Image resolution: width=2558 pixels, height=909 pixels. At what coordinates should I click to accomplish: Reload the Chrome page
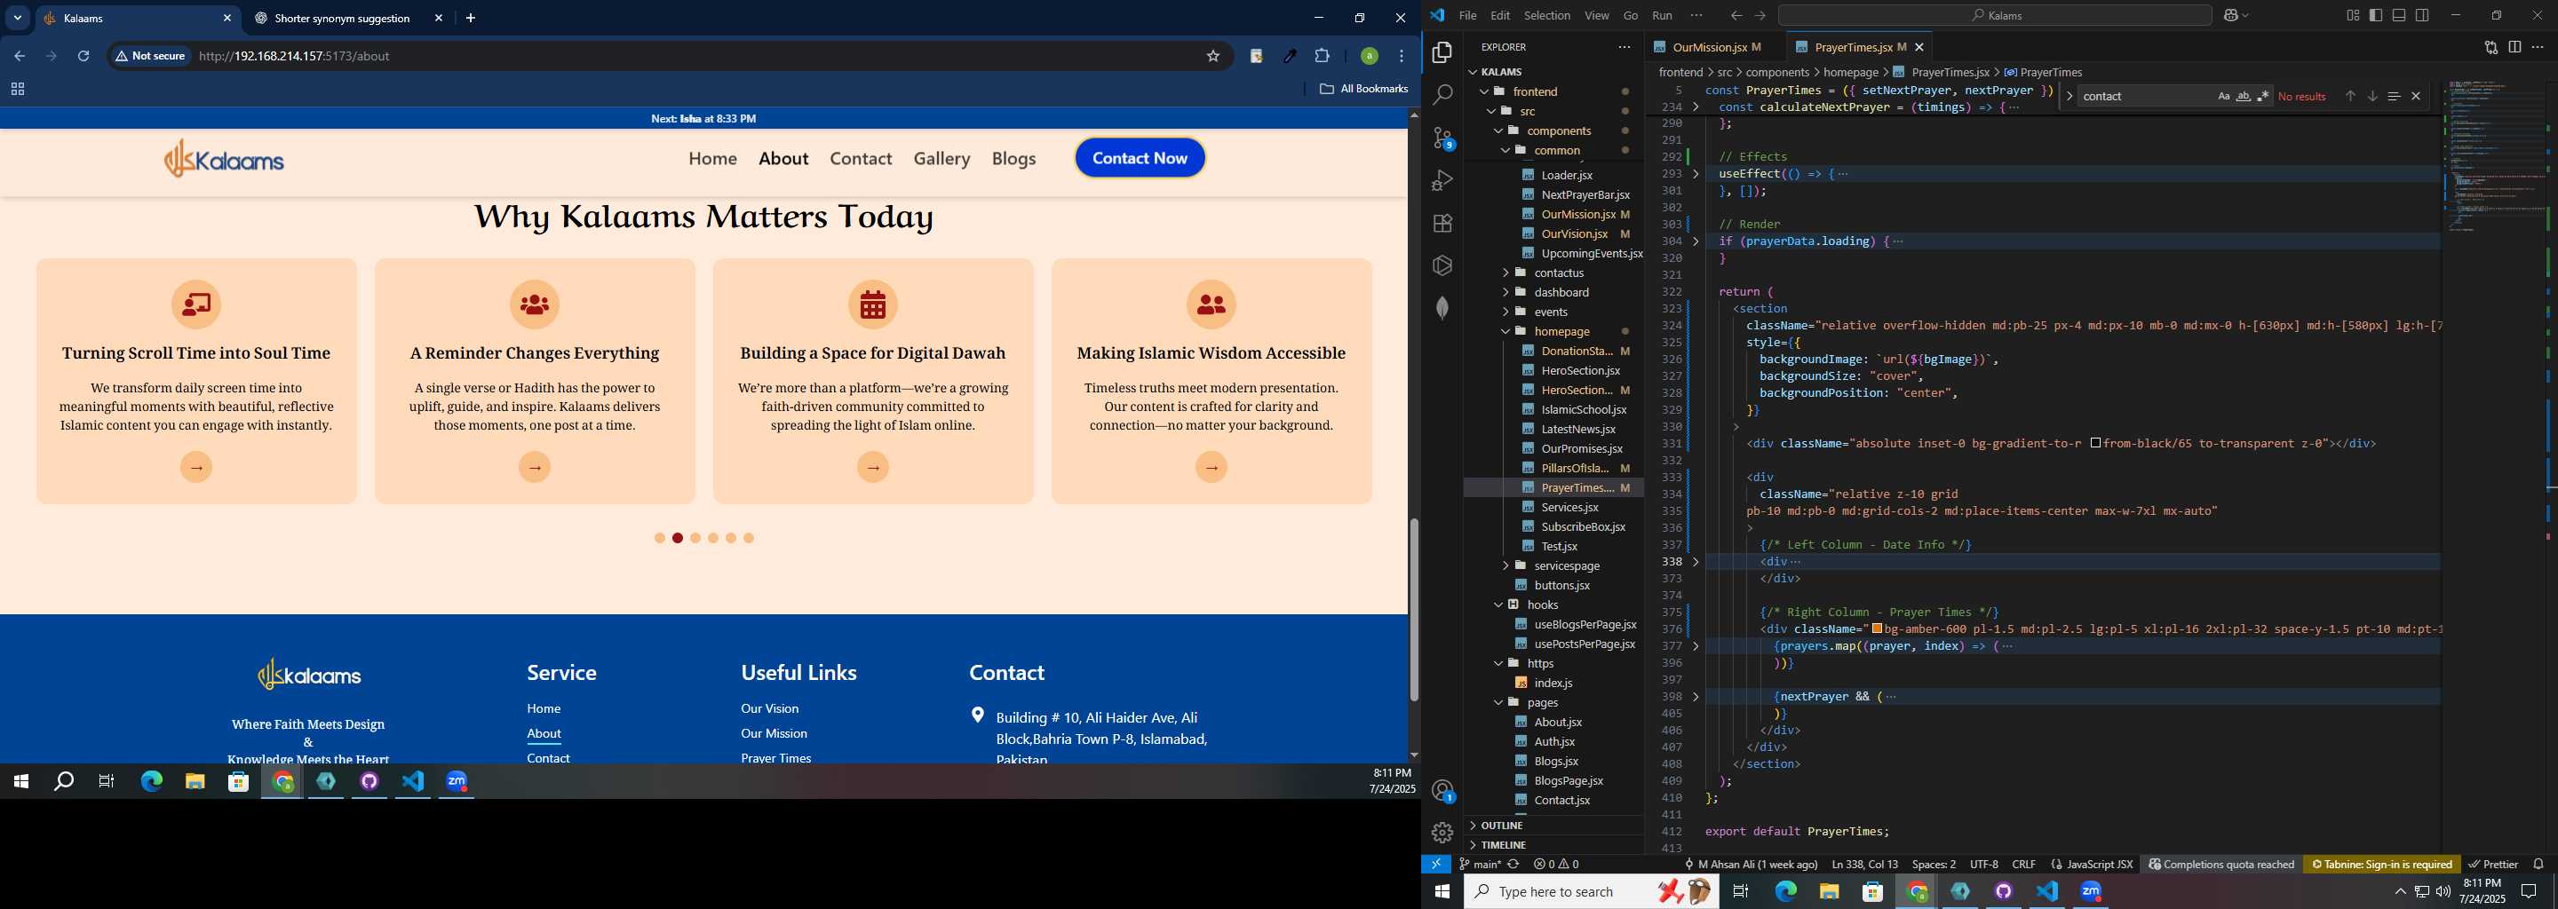[83, 57]
